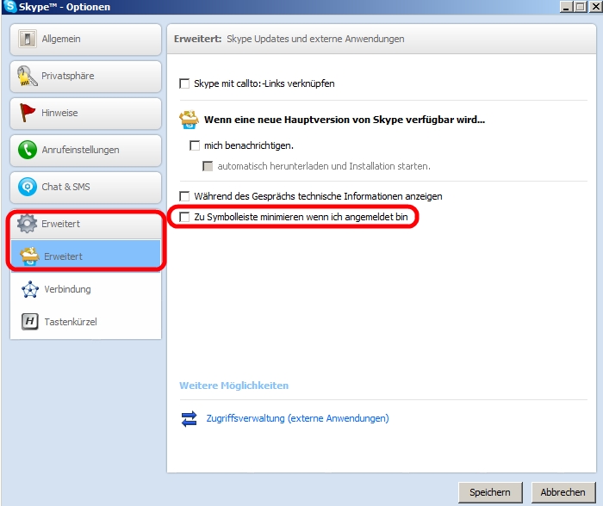Click the blue arrows Zugriffsverwaltung icon
603x506 pixels.
tap(189, 419)
